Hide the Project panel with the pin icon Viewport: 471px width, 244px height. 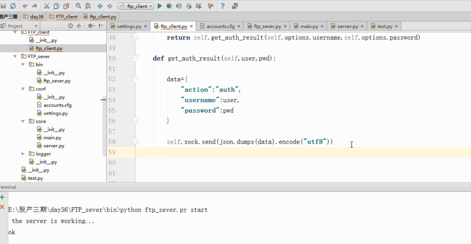pyautogui.click(x=101, y=26)
